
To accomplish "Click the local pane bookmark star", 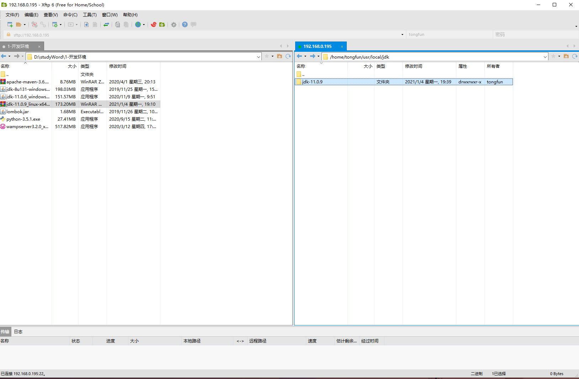I will click(267, 56).
